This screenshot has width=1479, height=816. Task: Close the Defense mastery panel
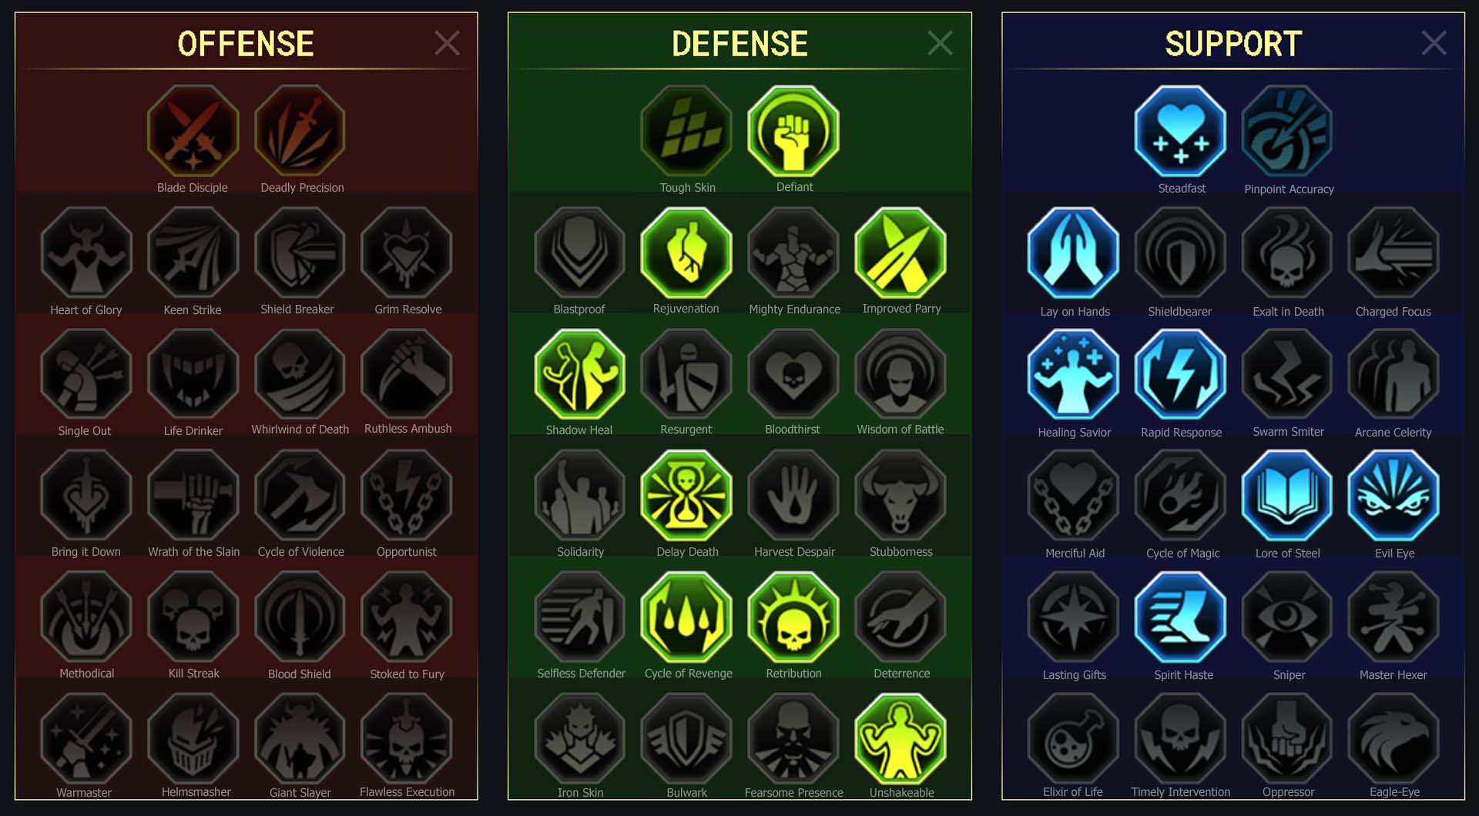[x=940, y=43]
